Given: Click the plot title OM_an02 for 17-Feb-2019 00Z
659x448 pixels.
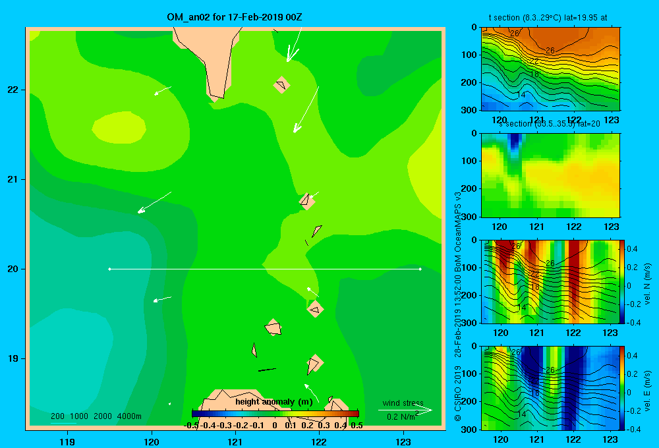Looking at the screenshot, I should click(235, 17).
